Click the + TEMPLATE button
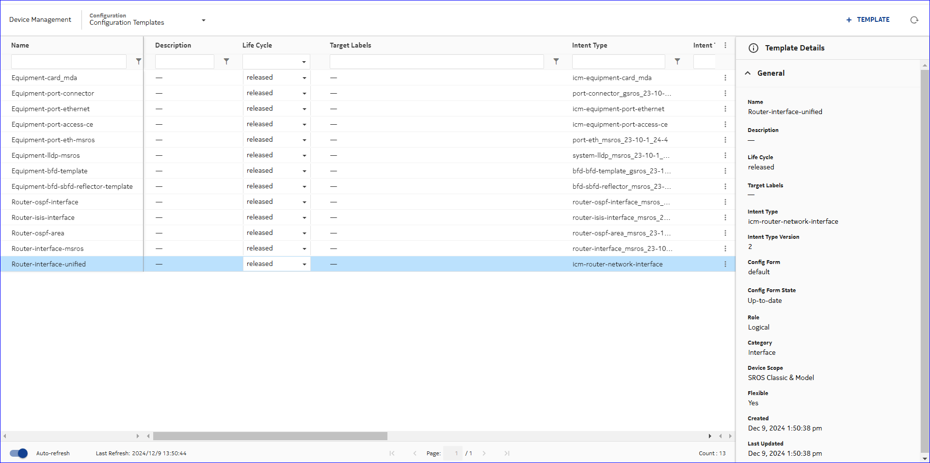The width and height of the screenshot is (930, 463). point(868,20)
